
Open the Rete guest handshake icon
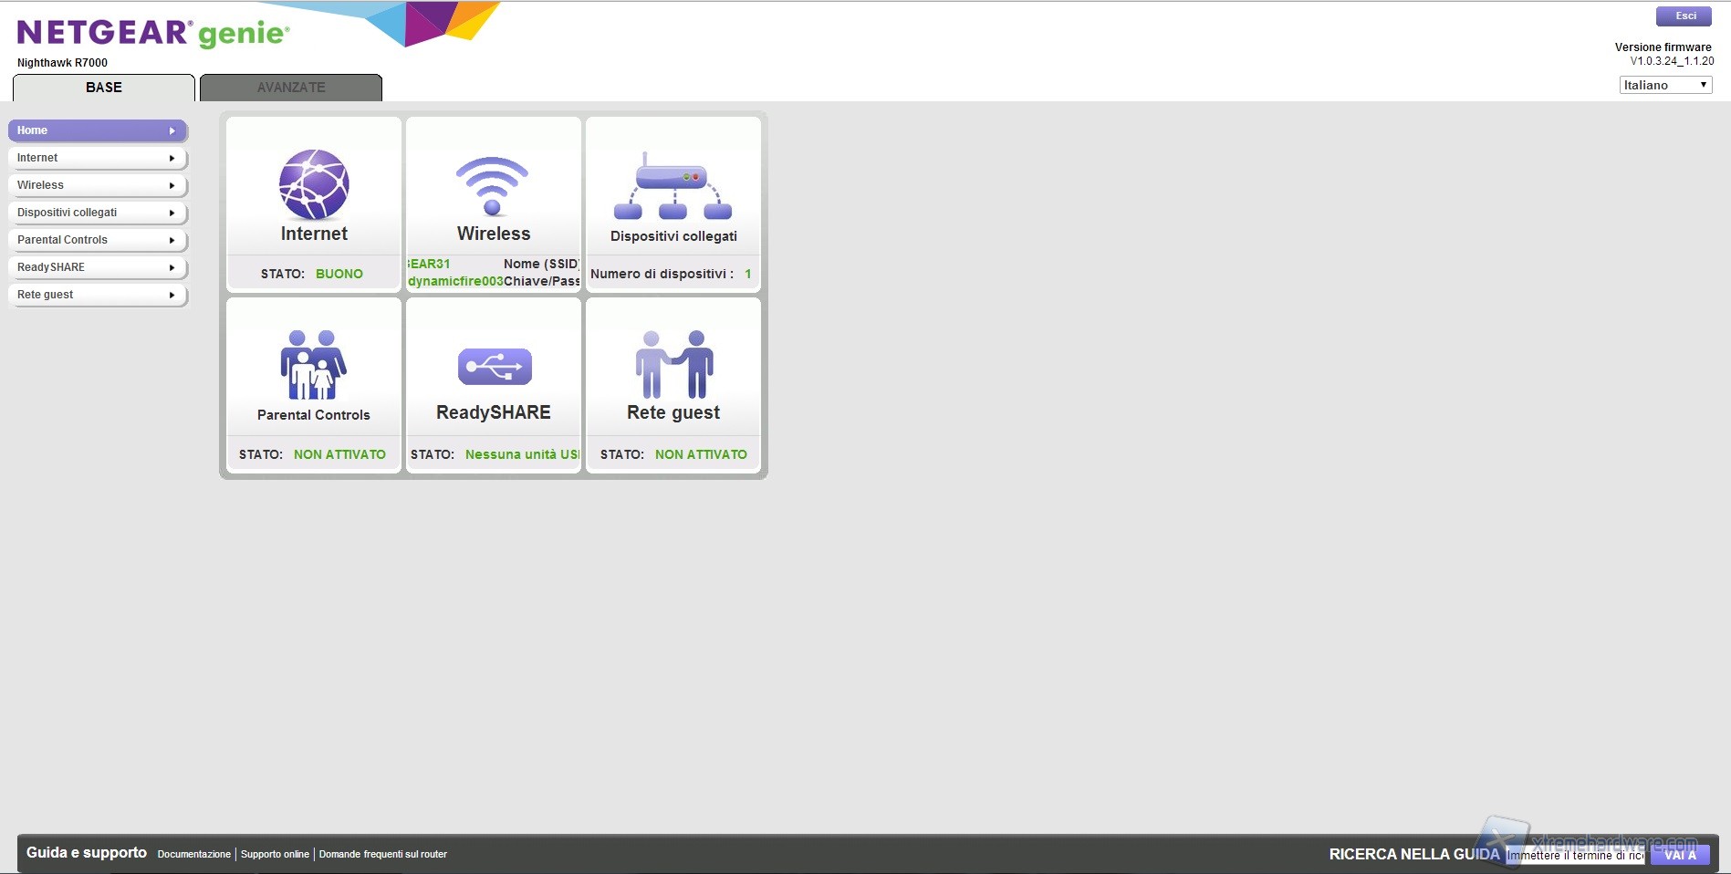tap(673, 365)
